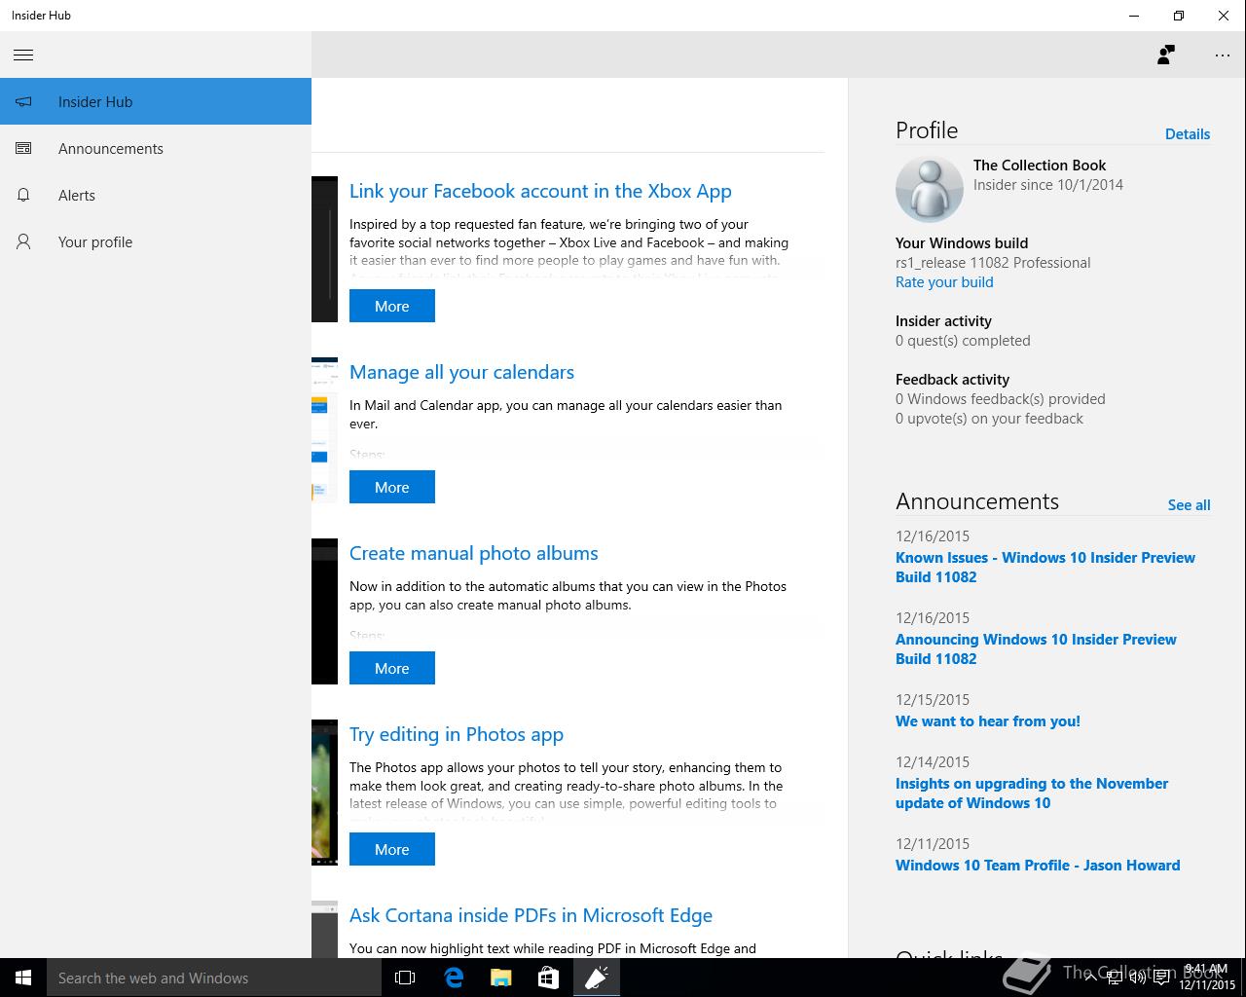The image size is (1246, 997).
Task: Open the network tray icon
Action: [1115, 978]
